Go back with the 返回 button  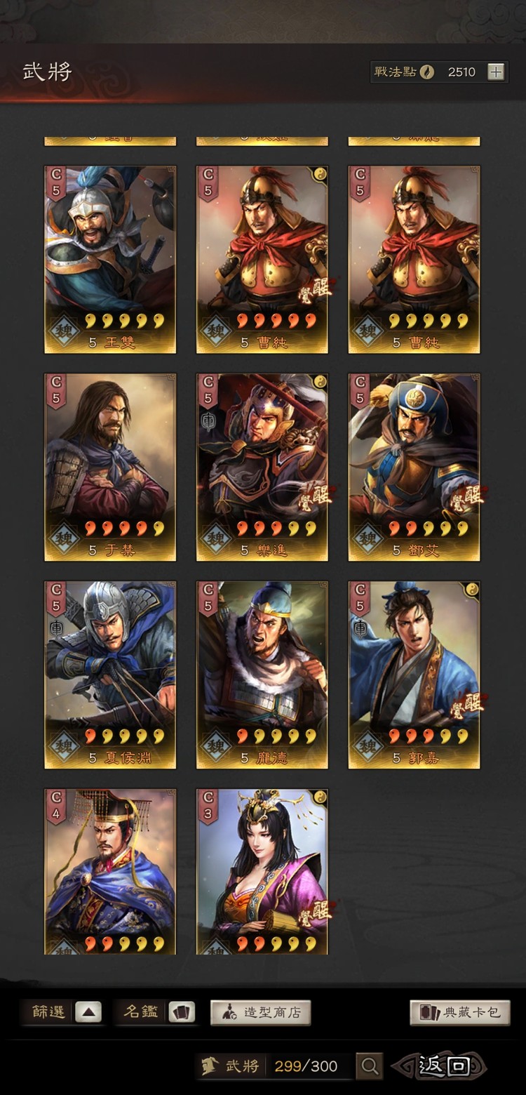pos(440,1066)
